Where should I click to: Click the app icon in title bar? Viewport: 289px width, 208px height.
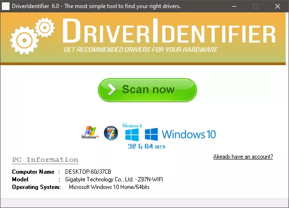pos(5,6)
